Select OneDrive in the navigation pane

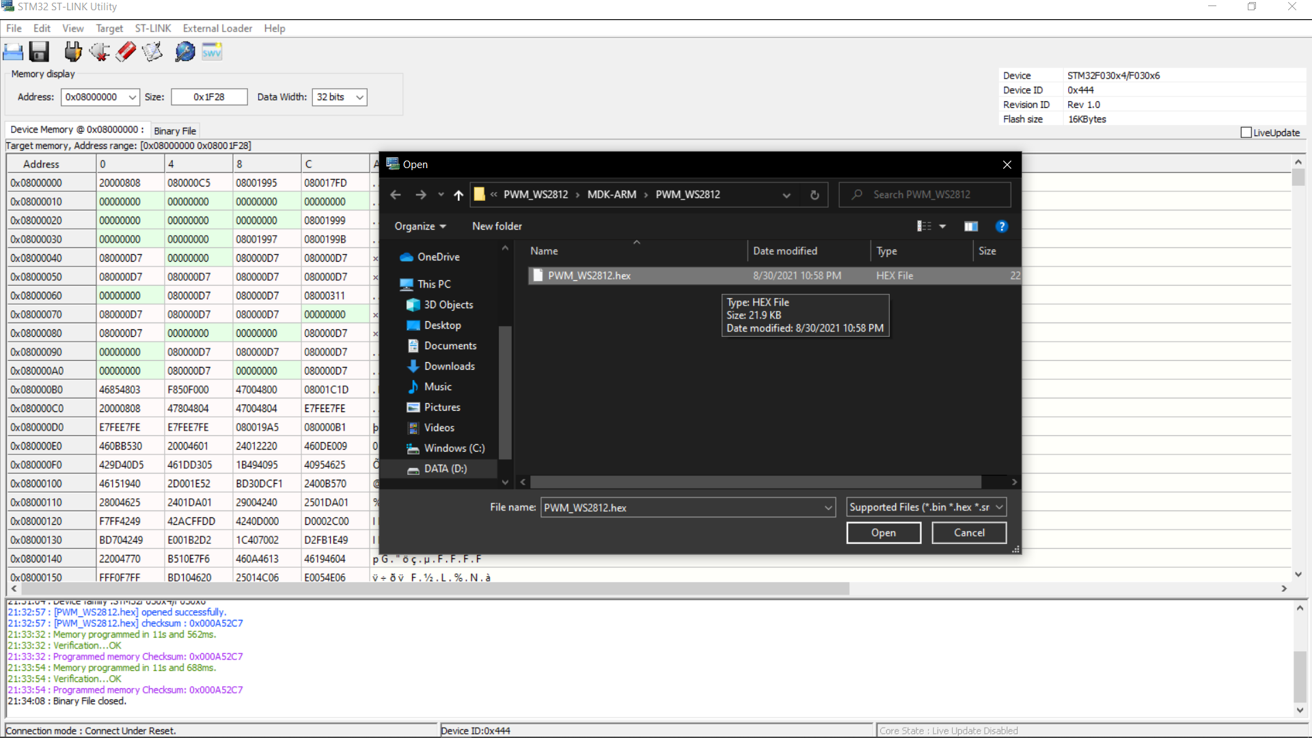coord(438,257)
